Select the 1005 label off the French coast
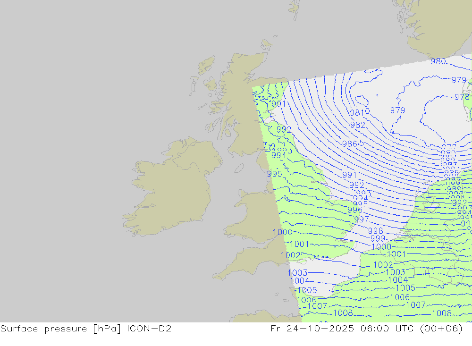This screenshot has width=472, height=346. coord(307,290)
